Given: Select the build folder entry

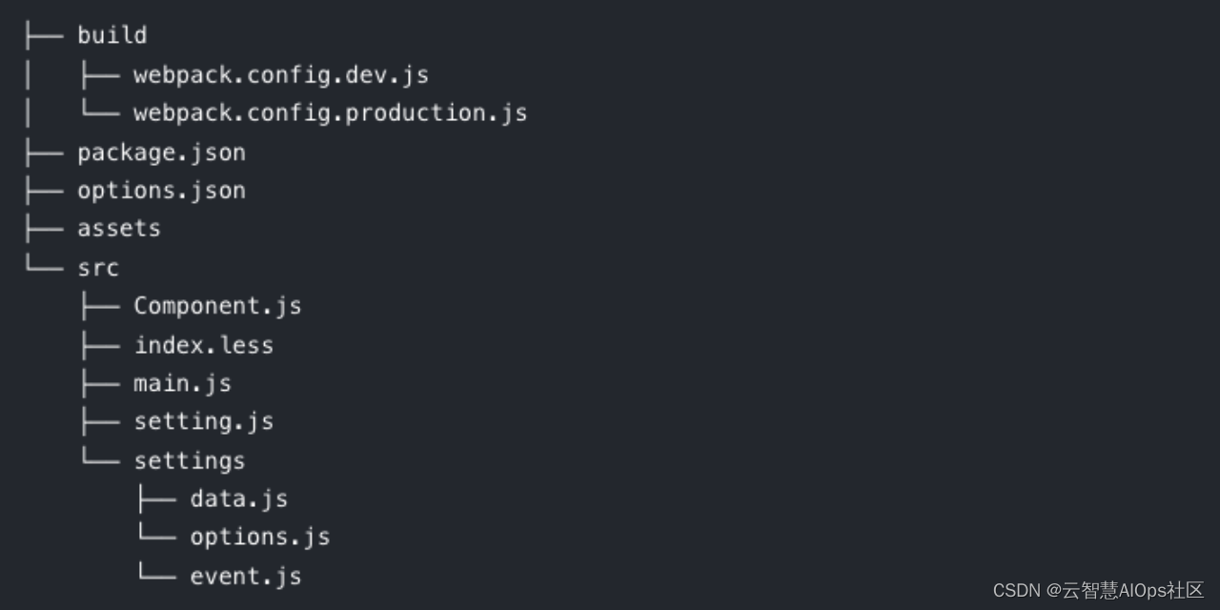Looking at the screenshot, I should [x=112, y=35].
